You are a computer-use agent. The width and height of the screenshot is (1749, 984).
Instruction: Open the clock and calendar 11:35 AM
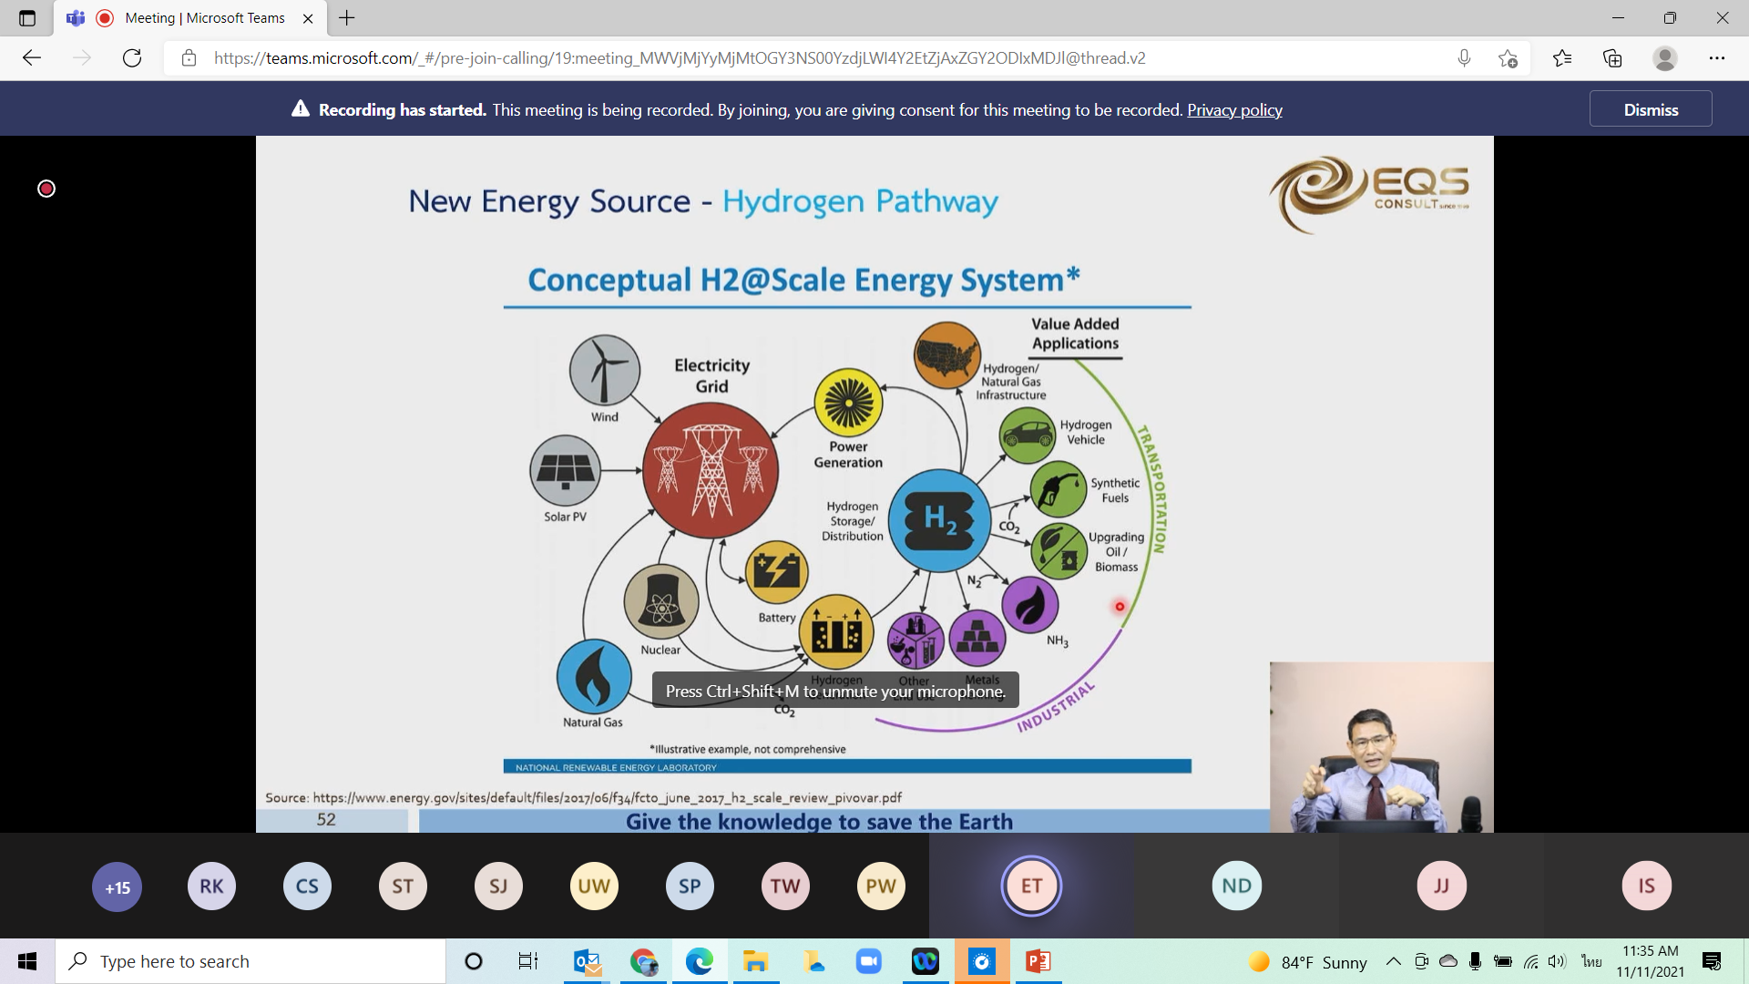click(1650, 961)
